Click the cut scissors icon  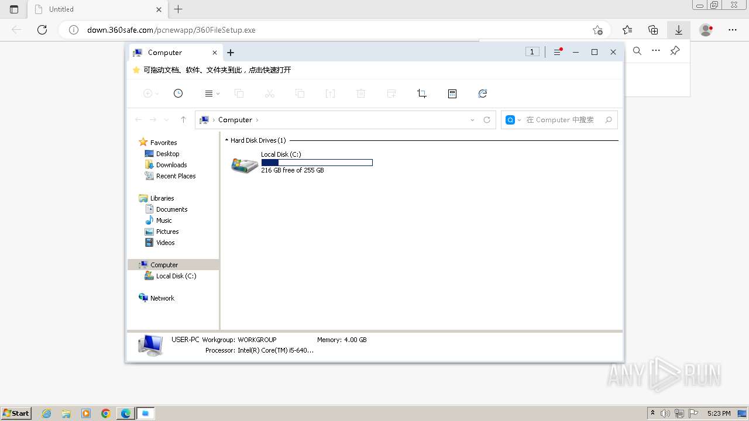270,94
